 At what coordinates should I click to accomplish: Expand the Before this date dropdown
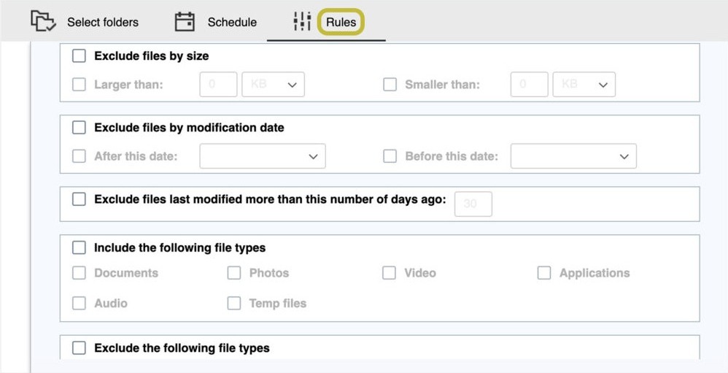click(x=573, y=156)
